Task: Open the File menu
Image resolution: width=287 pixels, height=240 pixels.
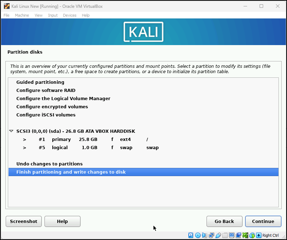Action: click(6, 15)
